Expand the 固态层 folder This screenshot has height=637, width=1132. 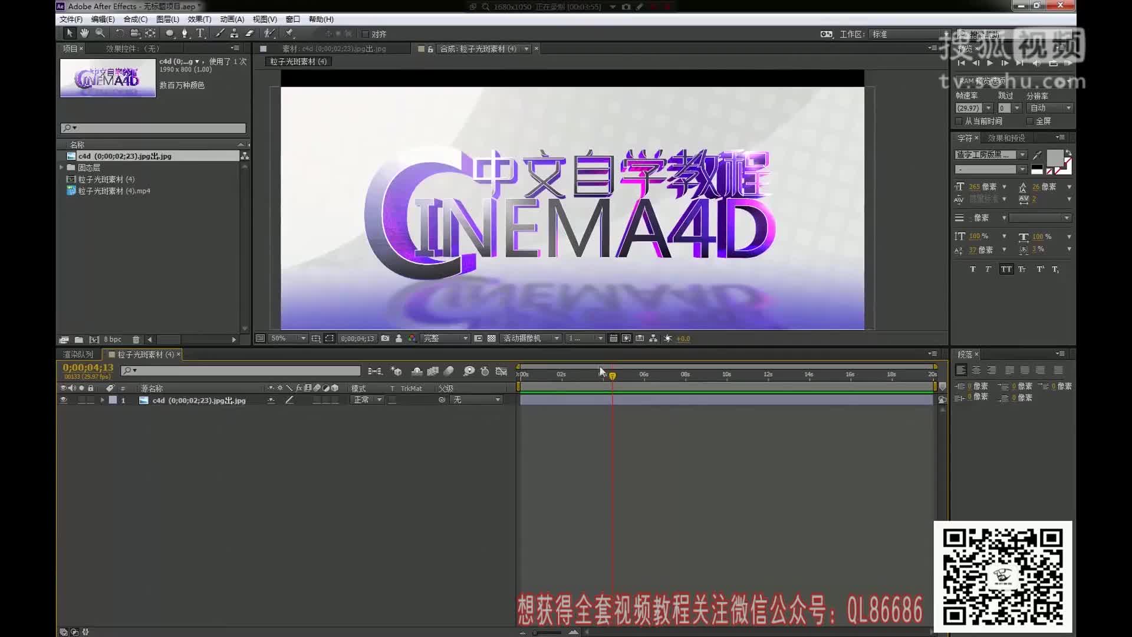[x=61, y=168]
